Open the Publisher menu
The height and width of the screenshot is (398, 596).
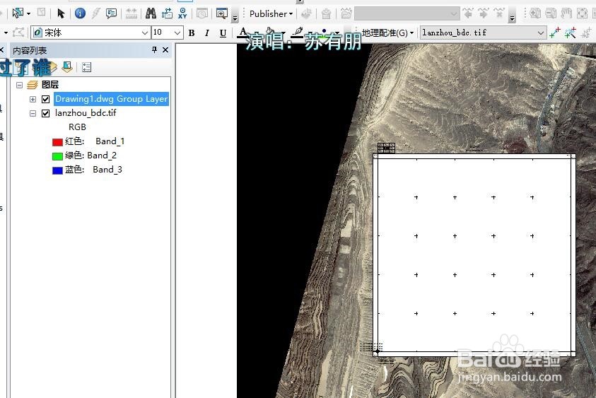(271, 13)
